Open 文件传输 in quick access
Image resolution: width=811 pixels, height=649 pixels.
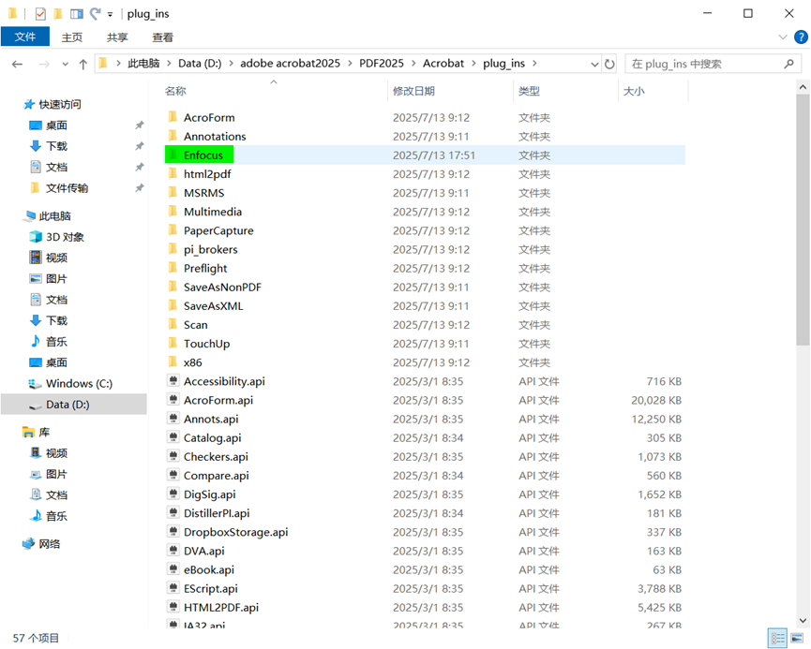tap(67, 188)
